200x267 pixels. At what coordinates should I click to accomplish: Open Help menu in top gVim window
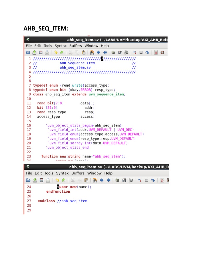coord(105,46)
